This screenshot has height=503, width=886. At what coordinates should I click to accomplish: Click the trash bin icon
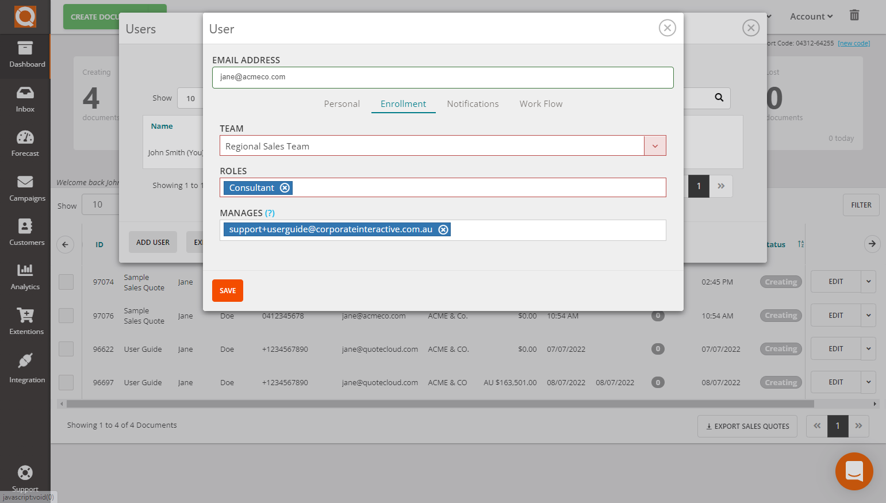coord(854,16)
